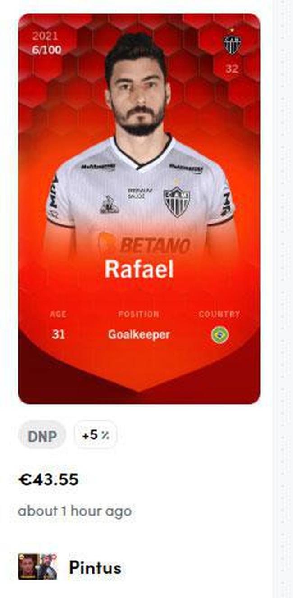The height and width of the screenshot is (598, 293).
Task: Click the COUNTRY label on the card
Action: coord(220,314)
